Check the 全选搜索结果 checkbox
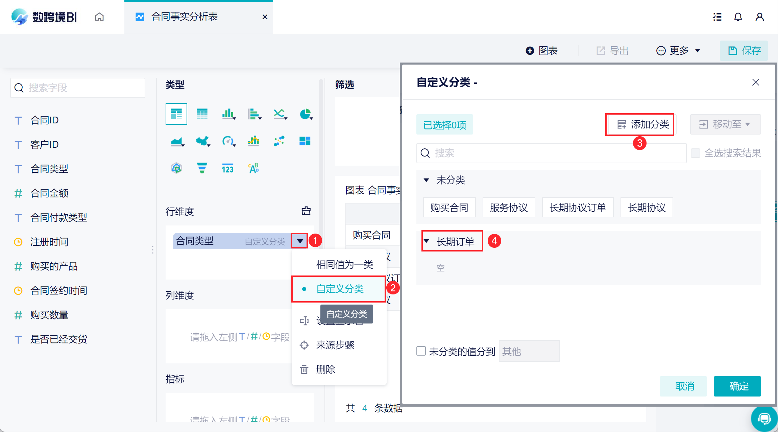This screenshot has height=432, width=778. click(696, 153)
